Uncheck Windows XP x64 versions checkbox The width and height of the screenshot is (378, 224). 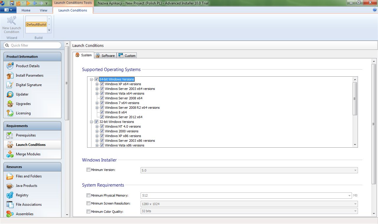tap(102, 84)
